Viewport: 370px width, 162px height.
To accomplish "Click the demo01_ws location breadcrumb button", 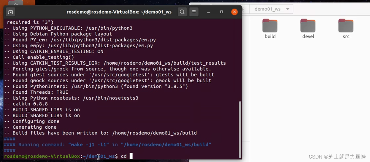I will tap(267, 9).
